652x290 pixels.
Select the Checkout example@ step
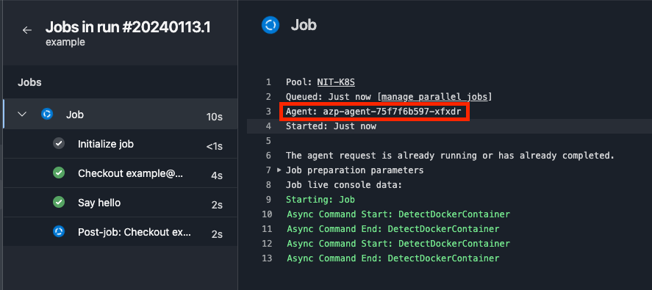[x=120, y=173]
